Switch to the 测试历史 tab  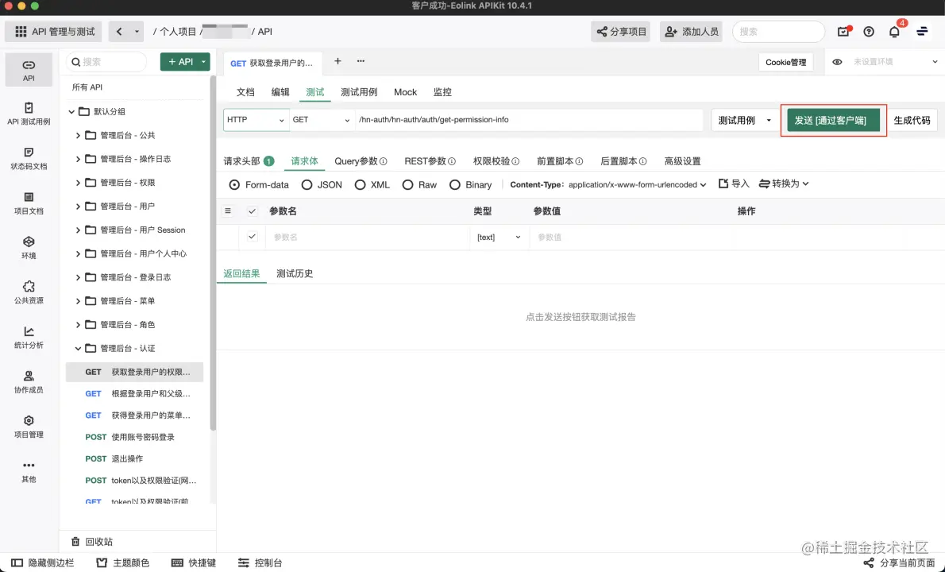point(295,273)
